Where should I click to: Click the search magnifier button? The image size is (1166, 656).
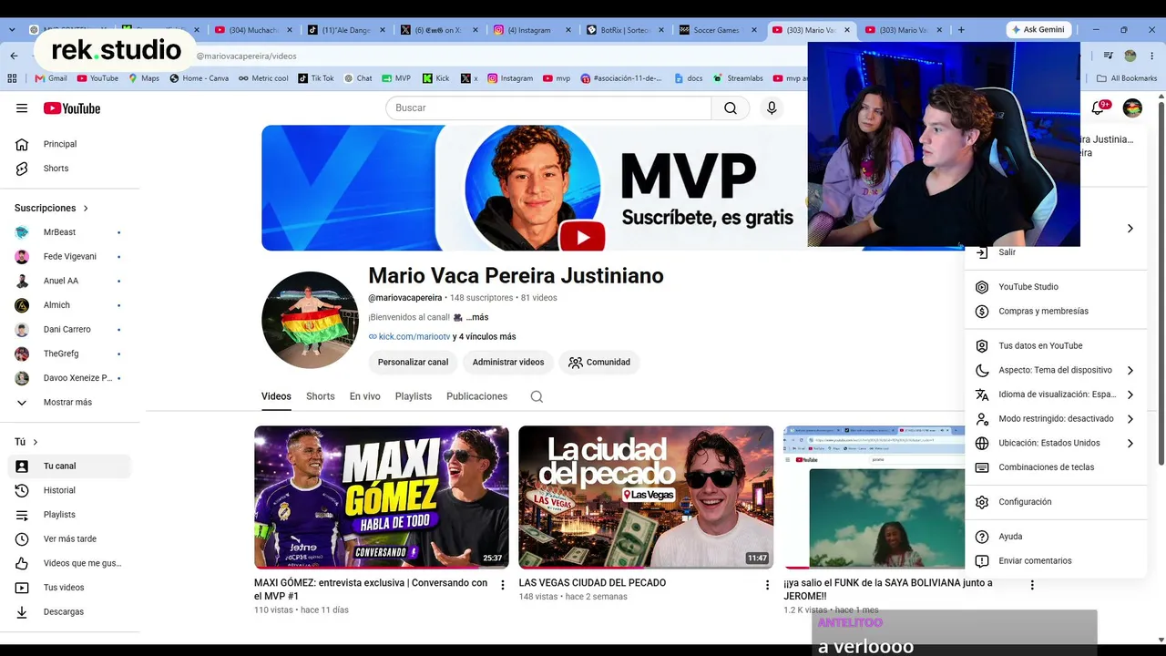(731, 108)
